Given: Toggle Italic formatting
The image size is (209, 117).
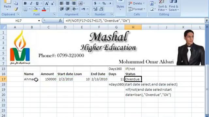Looking at the screenshot, I should [x=31, y=4].
